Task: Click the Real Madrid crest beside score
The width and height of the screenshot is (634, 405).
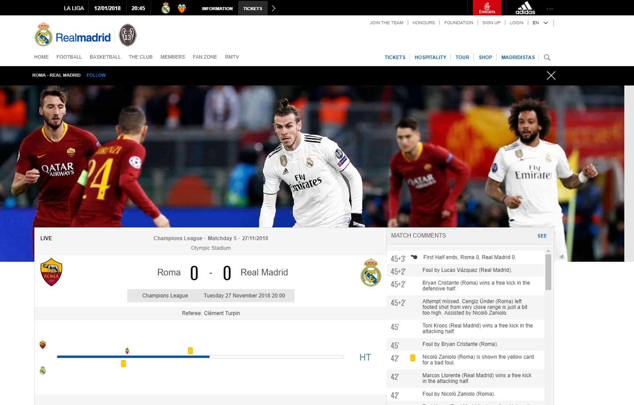Action: [x=371, y=272]
